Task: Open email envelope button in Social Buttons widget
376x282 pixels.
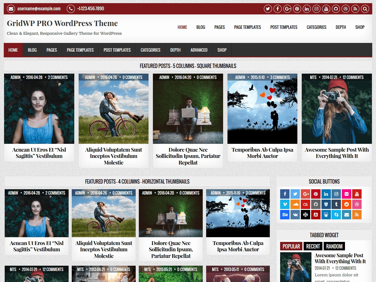Action: pos(347,215)
